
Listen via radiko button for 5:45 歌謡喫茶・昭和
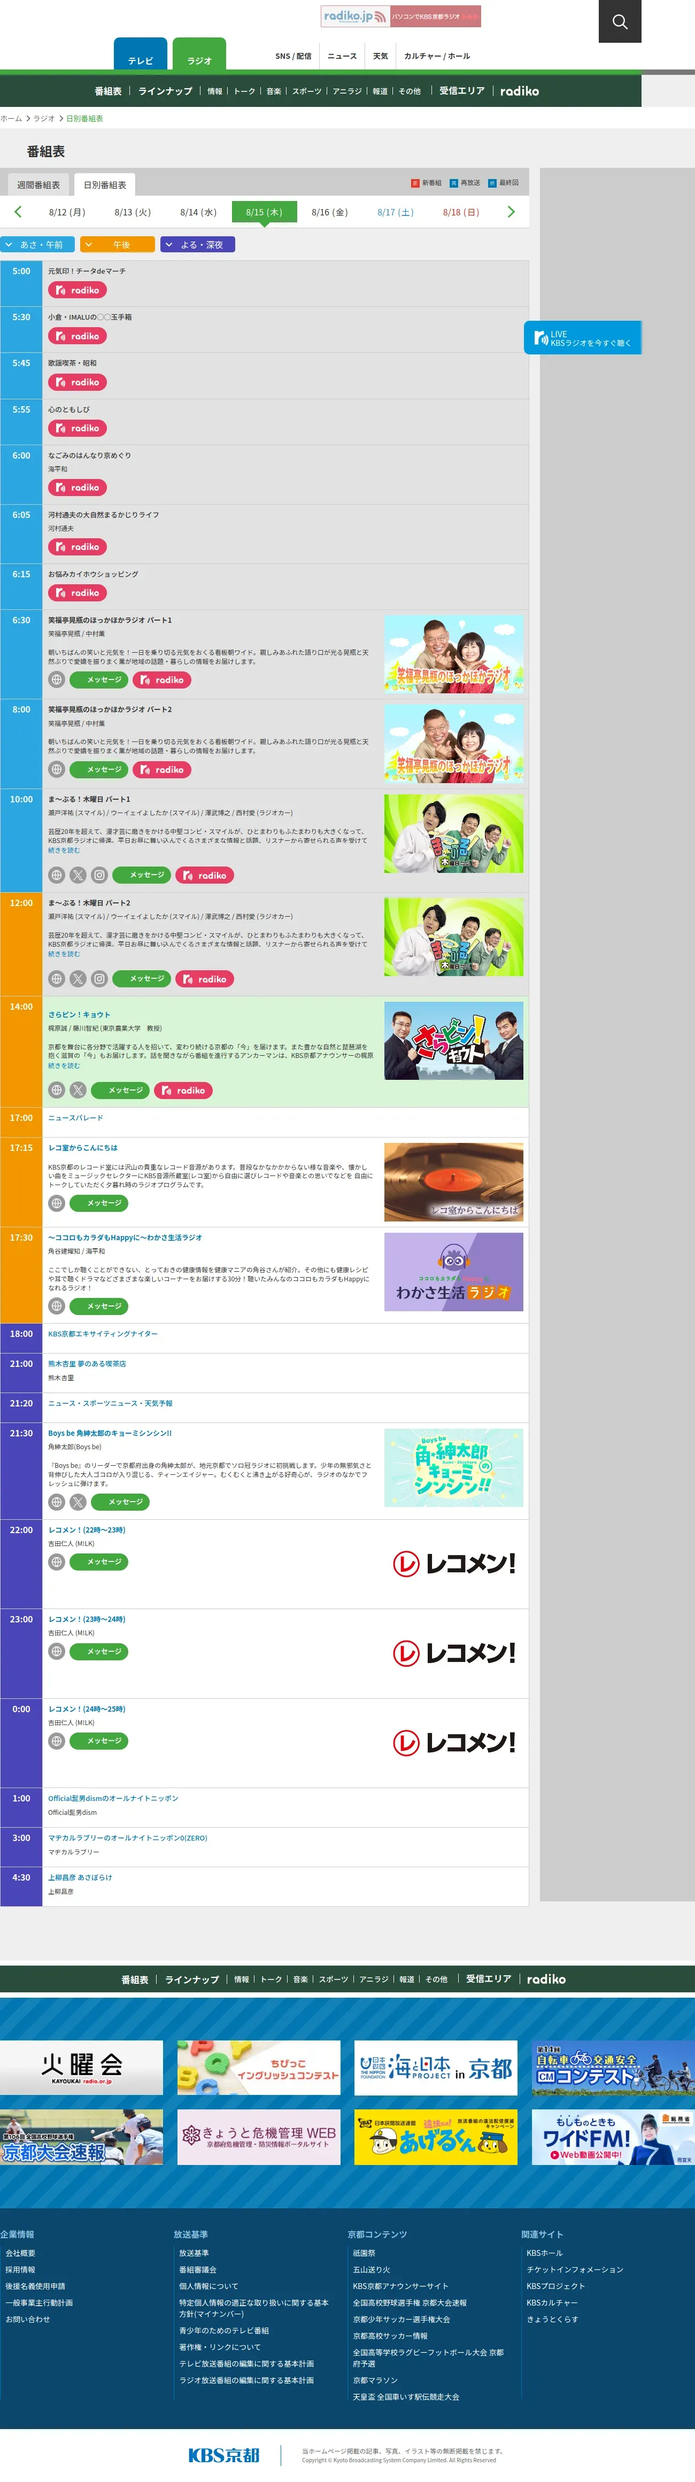(77, 382)
